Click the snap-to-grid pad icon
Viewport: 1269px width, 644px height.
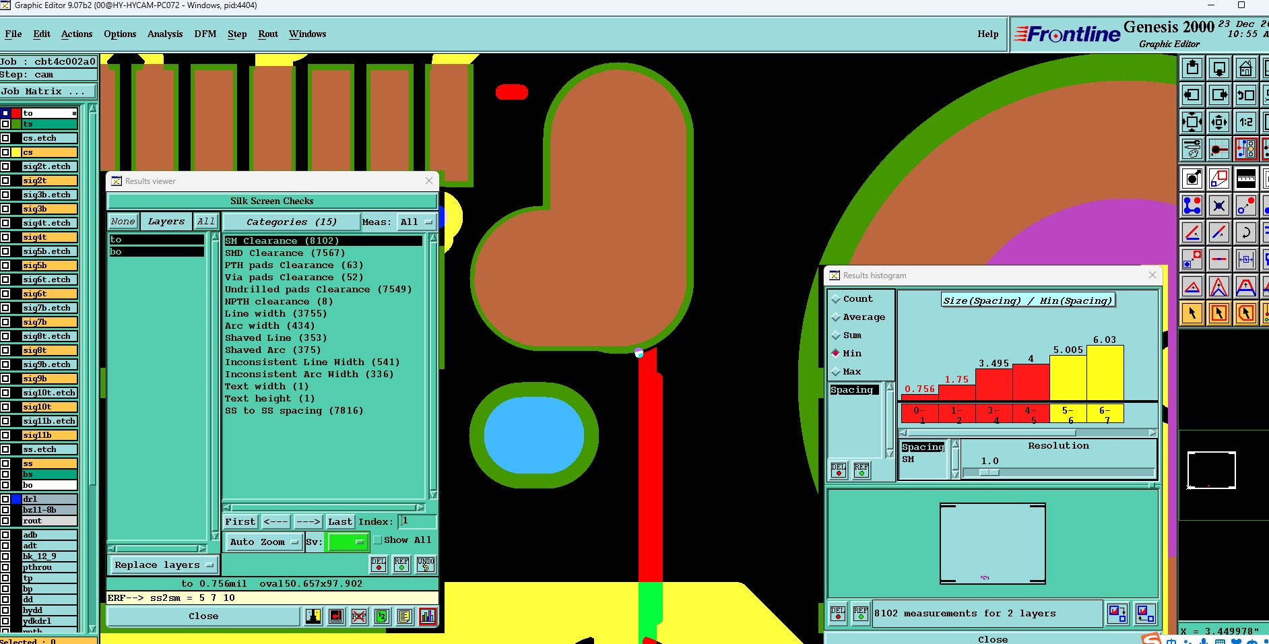(x=1219, y=149)
